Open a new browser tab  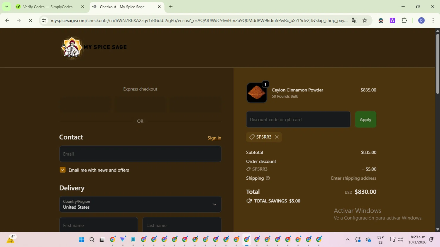[x=171, y=7]
